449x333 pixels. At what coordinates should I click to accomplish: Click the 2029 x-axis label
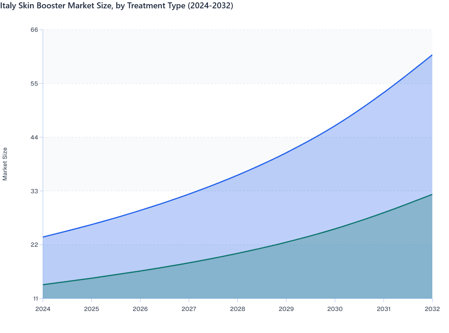(286, 309)
